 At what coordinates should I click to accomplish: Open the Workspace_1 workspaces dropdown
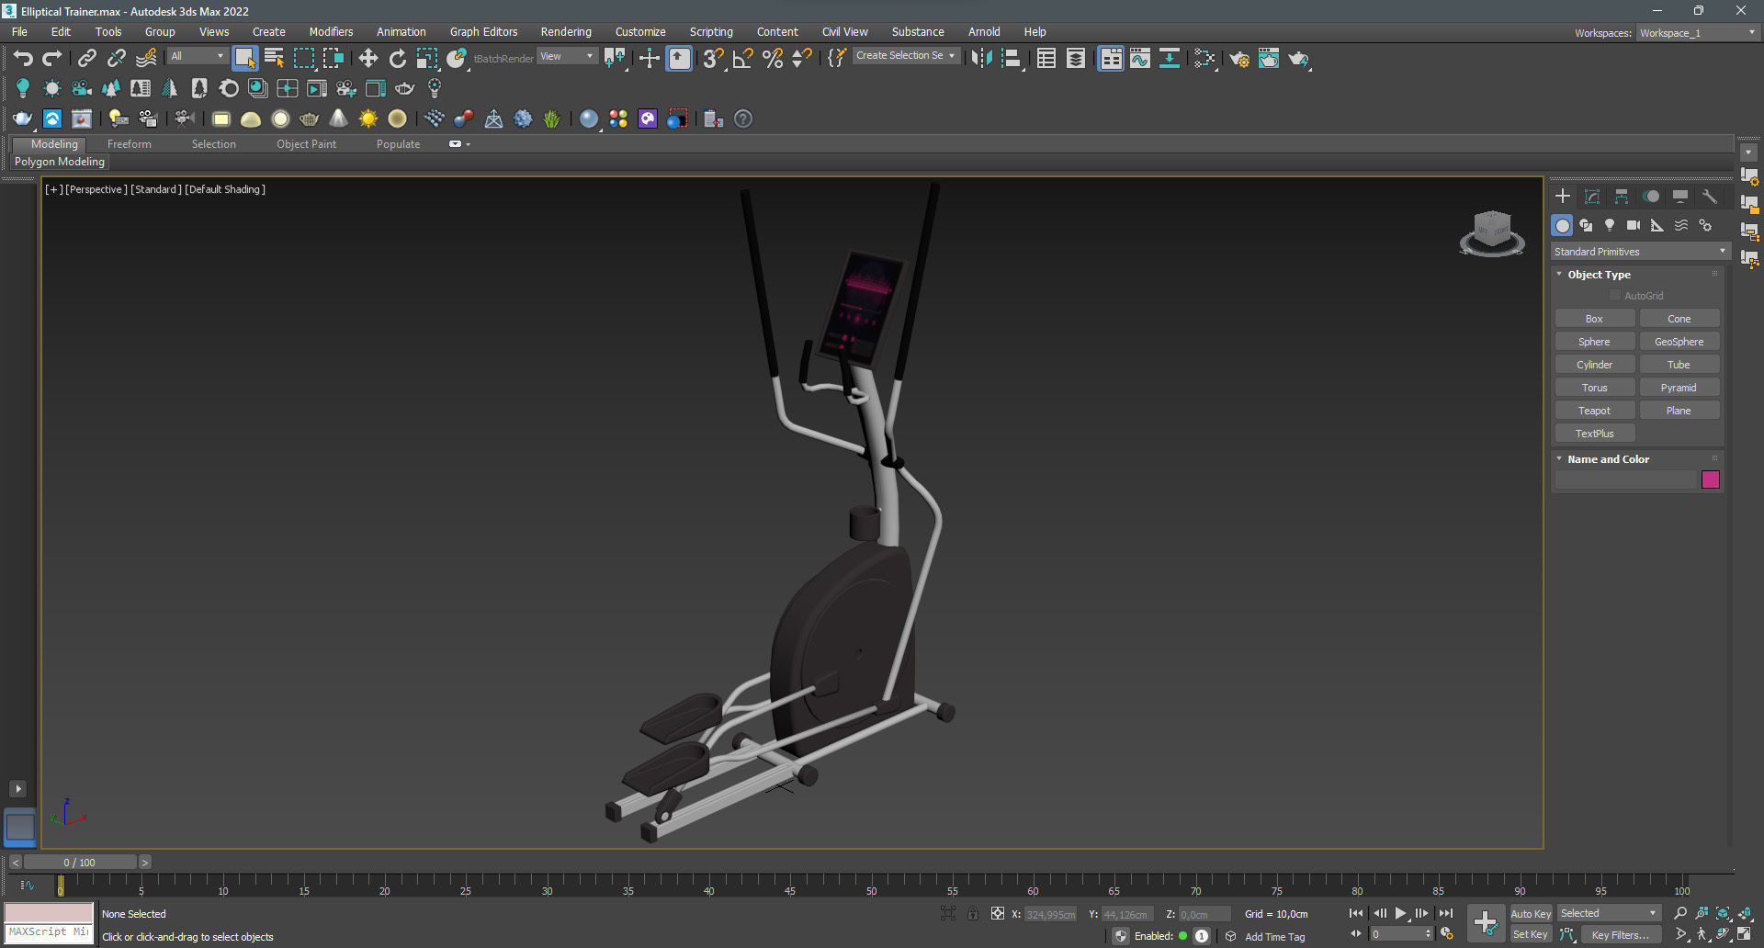pos(1698,33)
